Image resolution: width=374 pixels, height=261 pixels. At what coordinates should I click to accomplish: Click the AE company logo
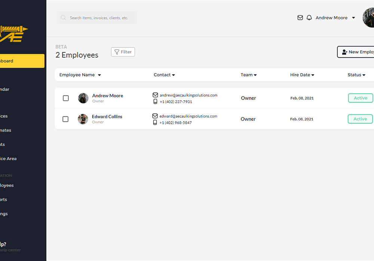tap(14, 34)
